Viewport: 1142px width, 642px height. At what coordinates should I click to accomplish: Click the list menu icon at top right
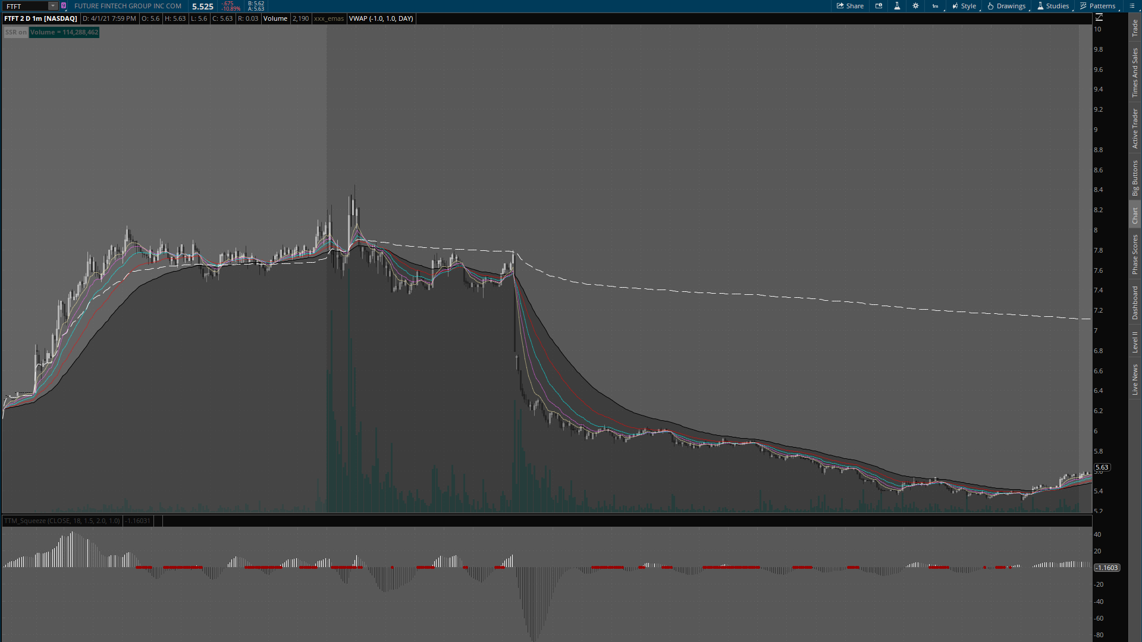click(x=1132, y=6)
